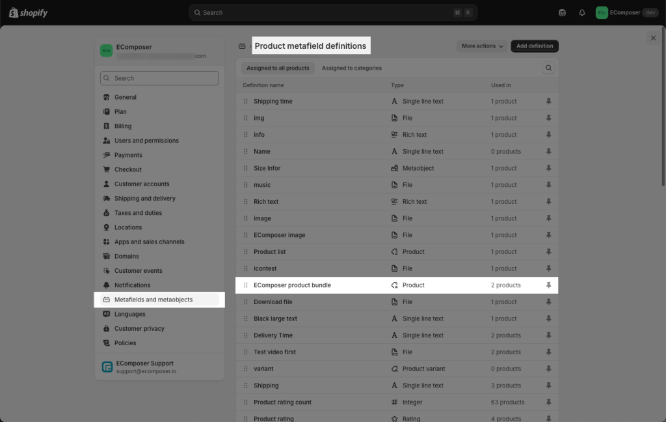
Task: Open the Size Infor metafield definition
Action: tap(267, 168)
